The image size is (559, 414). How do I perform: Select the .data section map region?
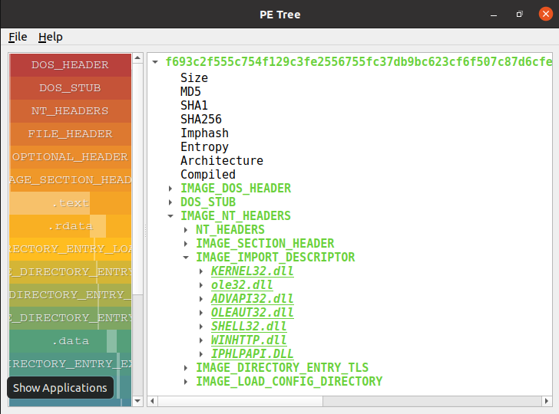pos(70,341)
